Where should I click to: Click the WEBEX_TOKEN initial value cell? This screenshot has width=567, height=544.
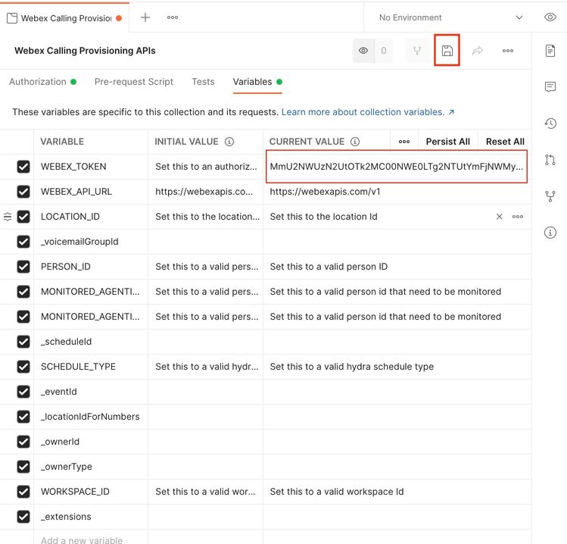[205, 167]
